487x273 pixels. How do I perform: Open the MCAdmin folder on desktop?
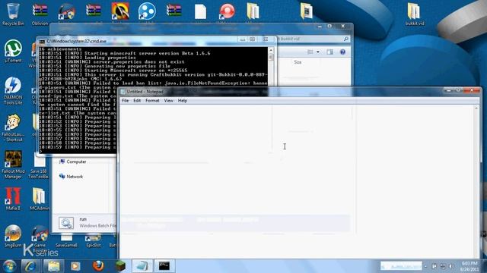pyautogui.click(x=40, y=199)
